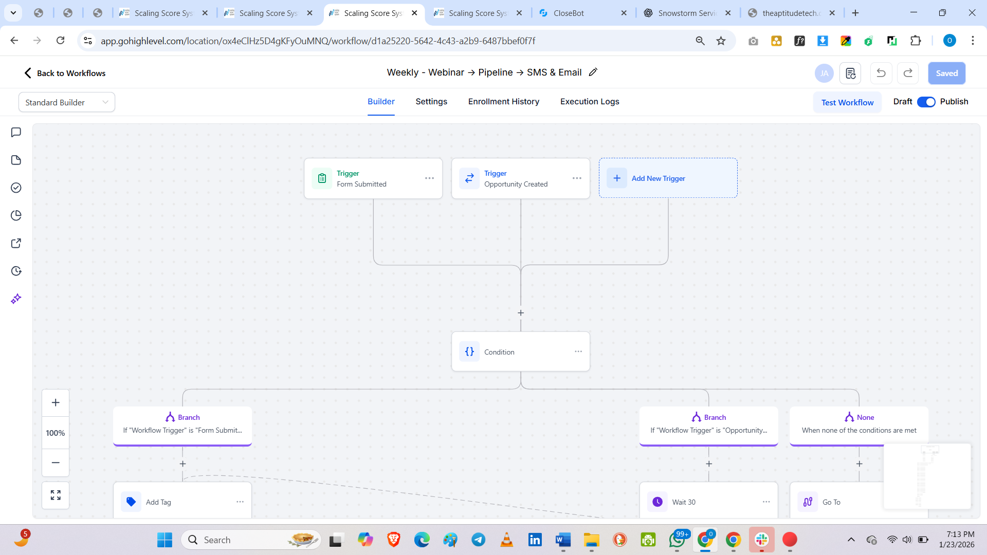
Task: Toggle the Draft/Publish switch
Action: pos(926,102)
